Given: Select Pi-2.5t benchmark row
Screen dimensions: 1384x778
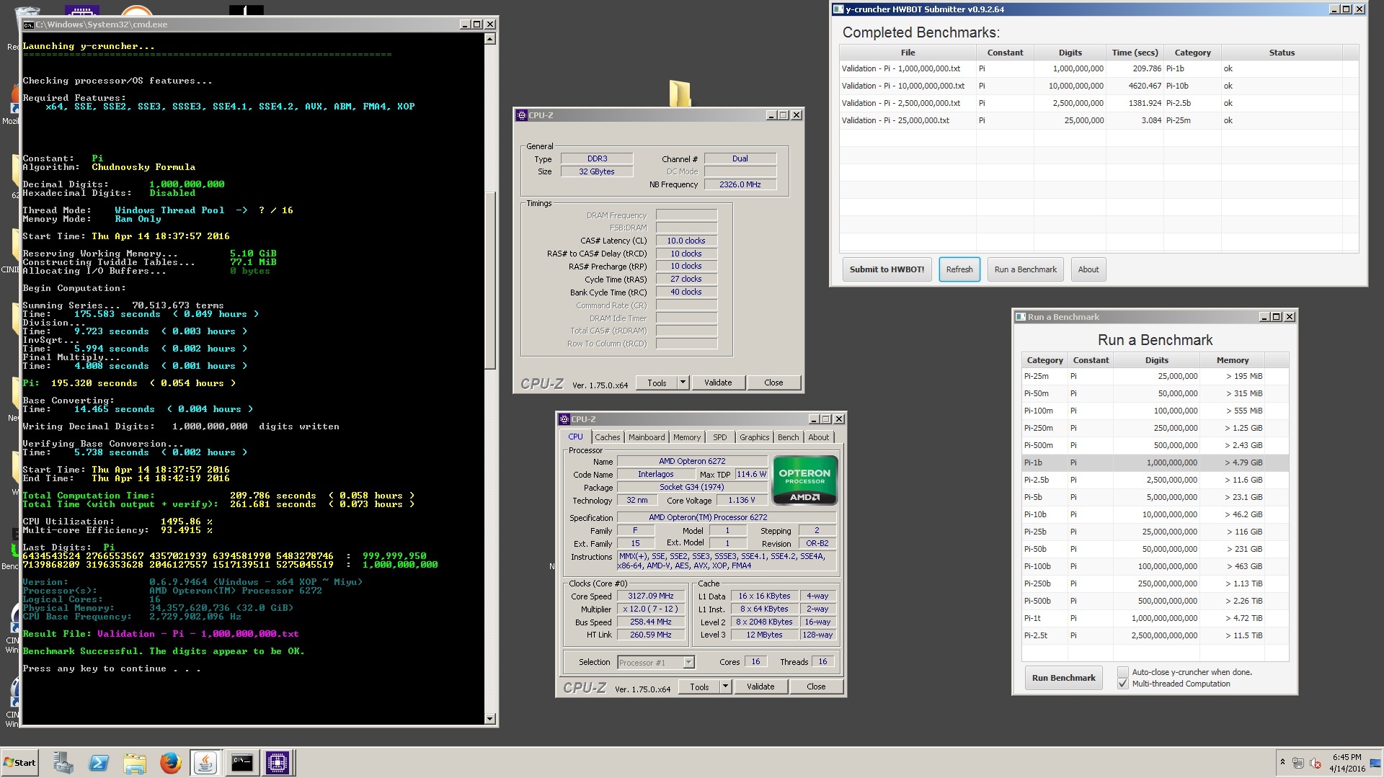Looking at the screenshot, I should [1155, 635].
